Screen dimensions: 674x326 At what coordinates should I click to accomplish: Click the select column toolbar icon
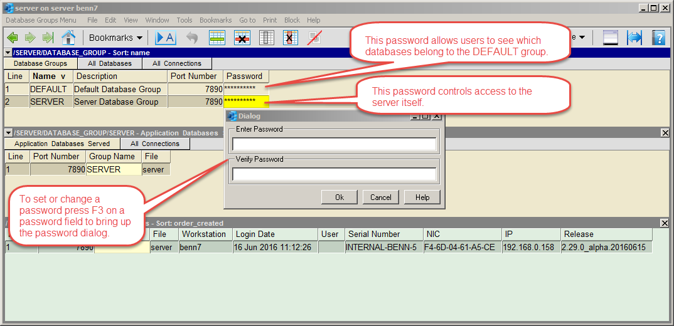click(267, 38)
